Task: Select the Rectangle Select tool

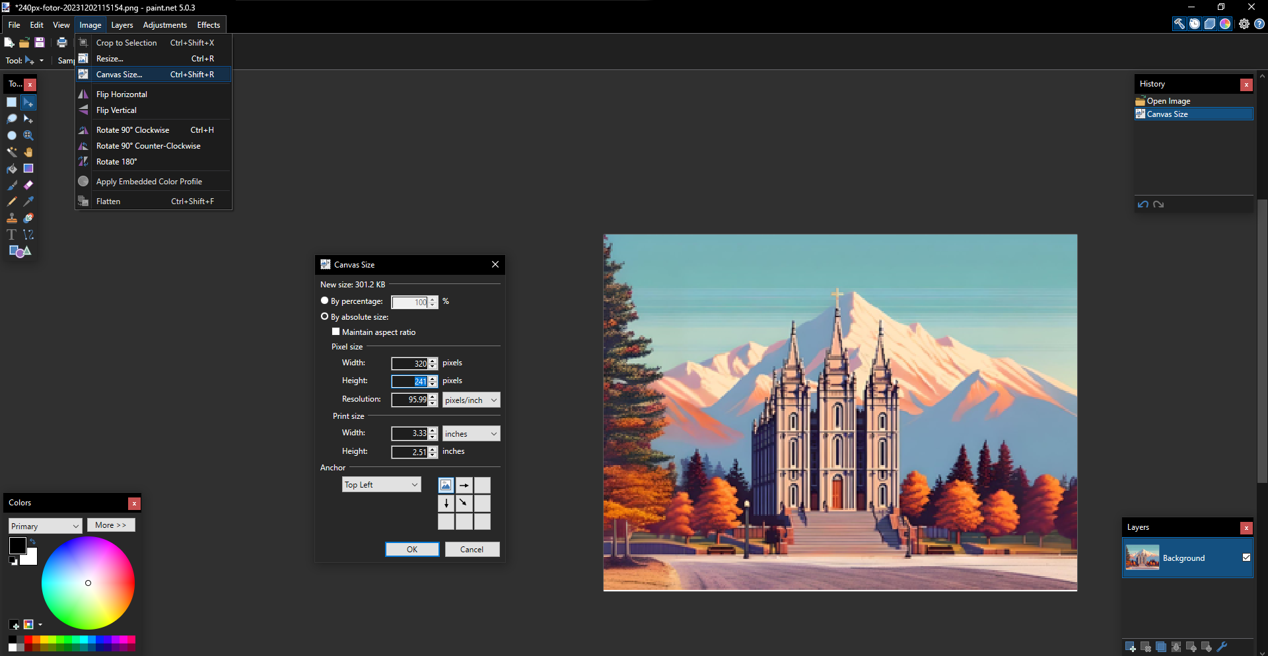Action: (12, 102)
